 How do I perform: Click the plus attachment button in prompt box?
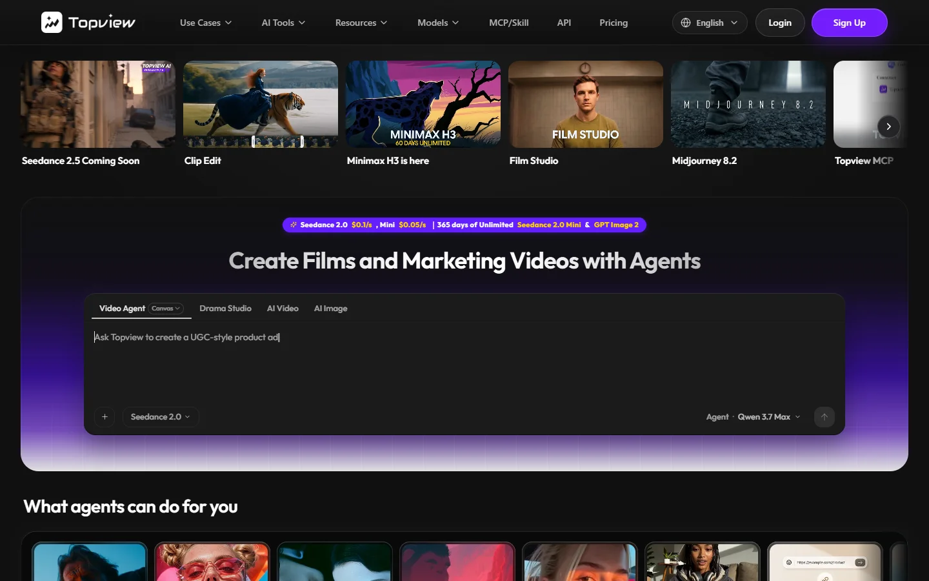(105, 417)
